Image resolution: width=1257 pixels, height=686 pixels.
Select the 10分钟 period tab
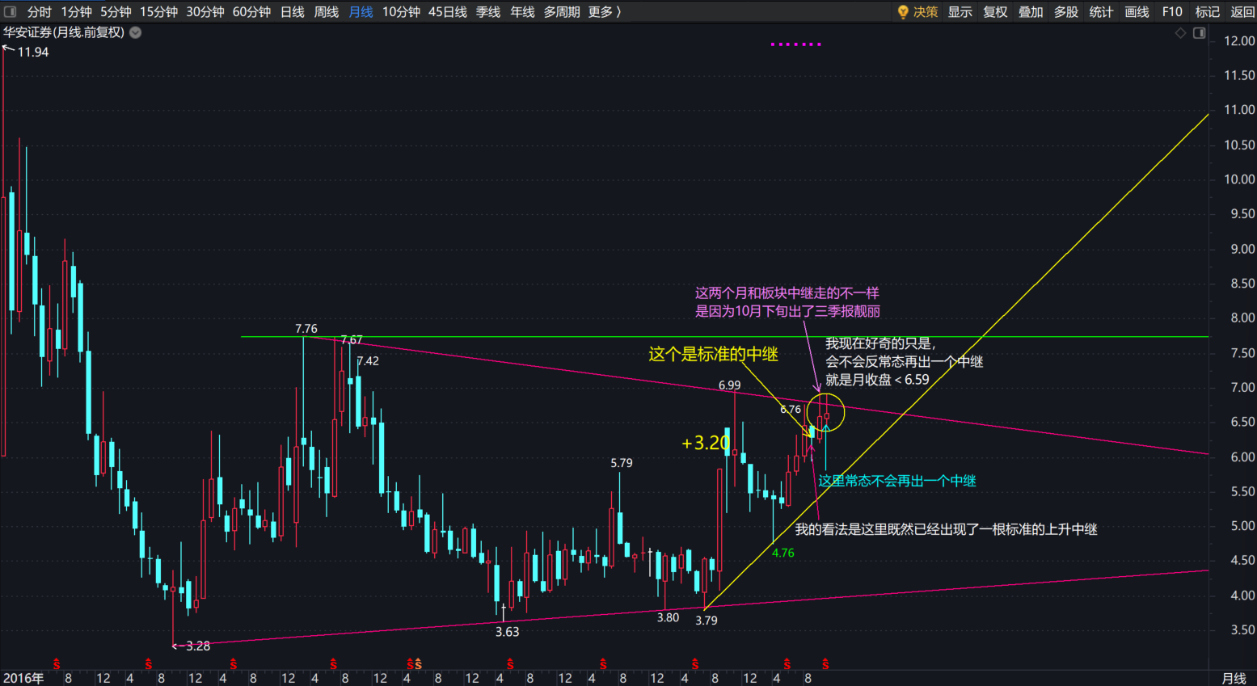(x=401, y=11)
